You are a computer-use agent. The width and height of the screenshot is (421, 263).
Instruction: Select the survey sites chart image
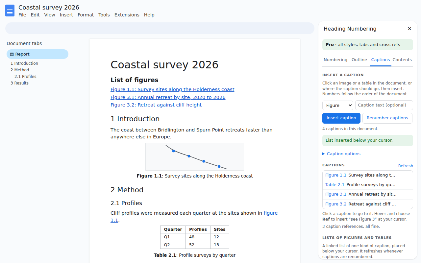tap(195, 157)
